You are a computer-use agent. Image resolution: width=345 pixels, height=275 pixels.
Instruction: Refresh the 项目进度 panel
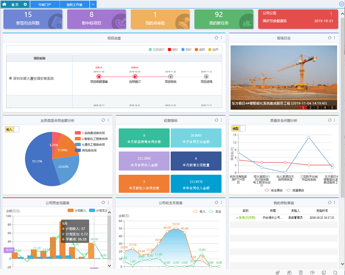pyautogui.click(x=216, y=38)
